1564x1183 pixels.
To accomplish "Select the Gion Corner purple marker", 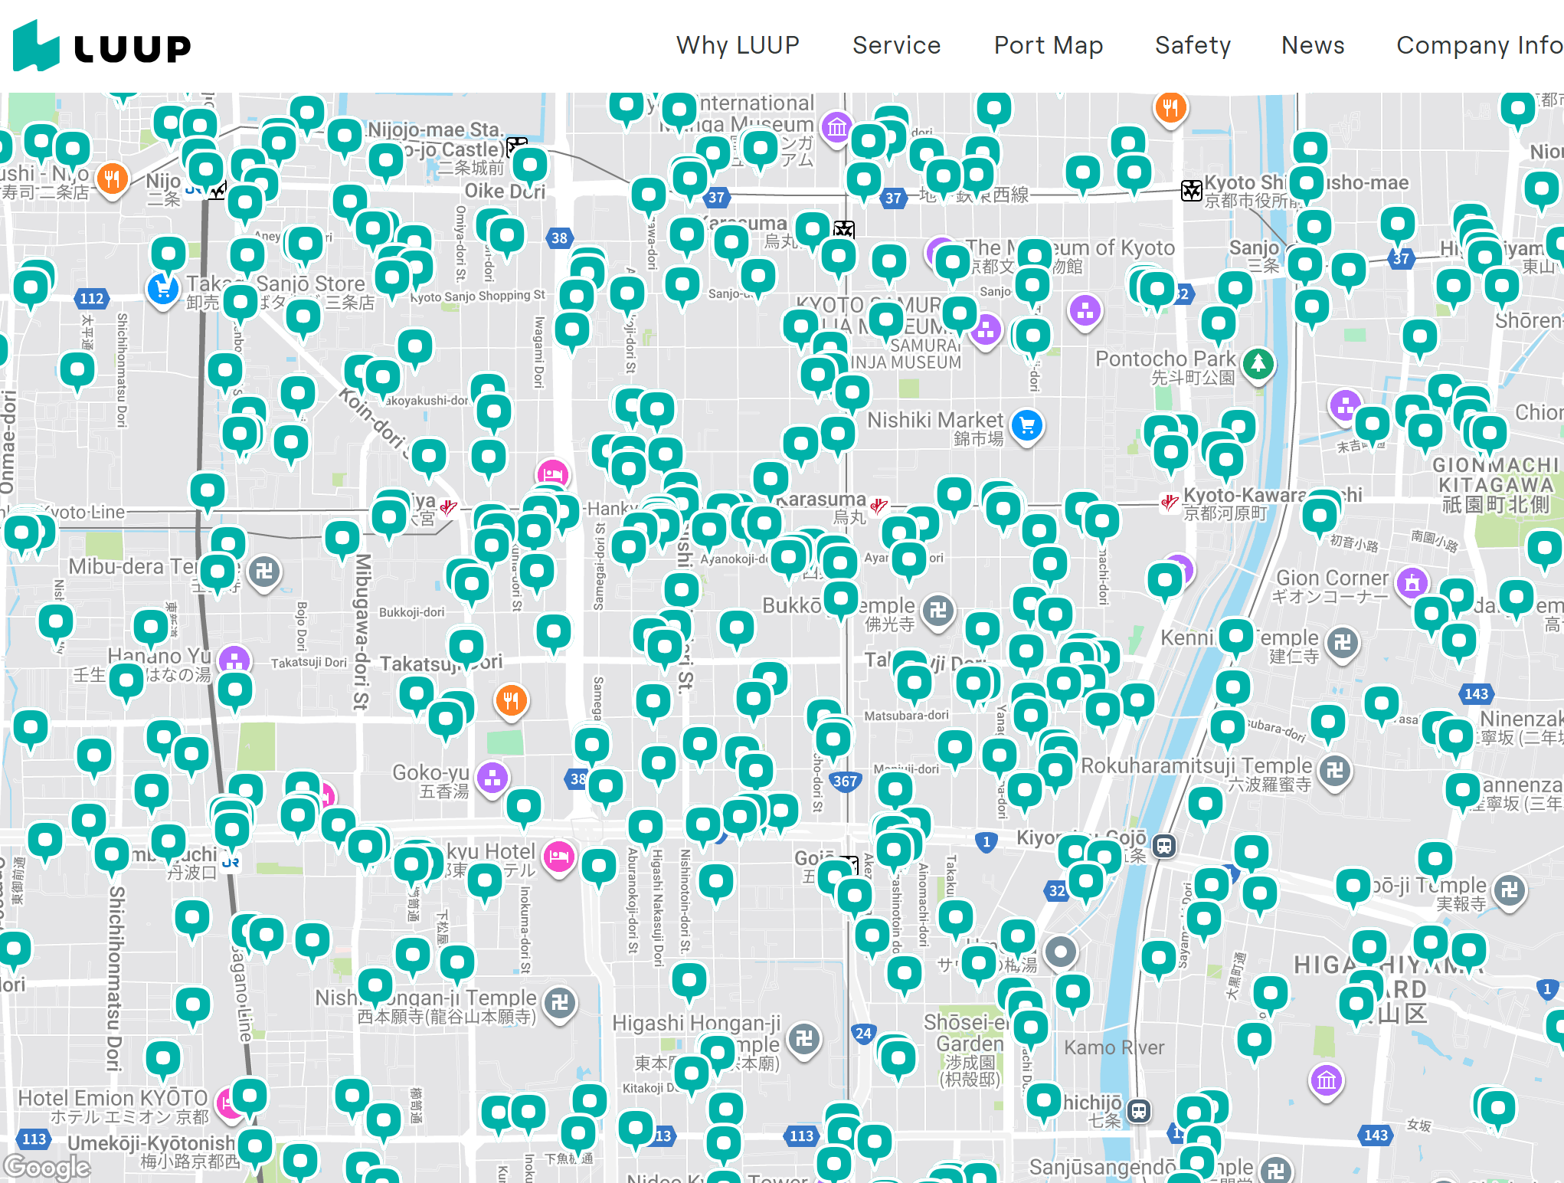I will point(1412,583).
